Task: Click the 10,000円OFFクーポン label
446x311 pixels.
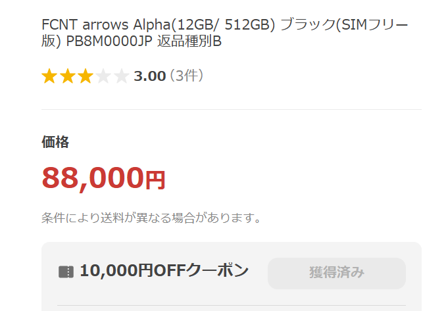Action: [164, 270]
